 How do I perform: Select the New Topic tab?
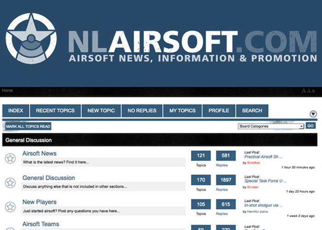(101, 111)
